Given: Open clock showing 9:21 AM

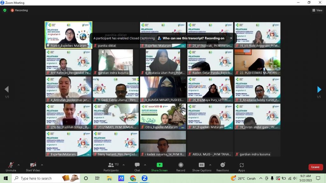Looking at the screenshot, I should [306, 178].
